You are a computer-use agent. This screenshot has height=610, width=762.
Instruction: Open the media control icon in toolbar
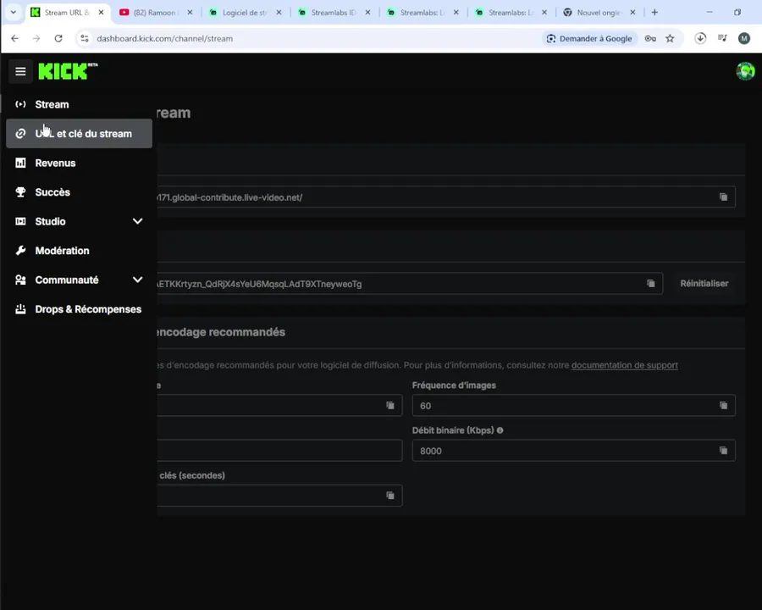(x=723, y=38)
